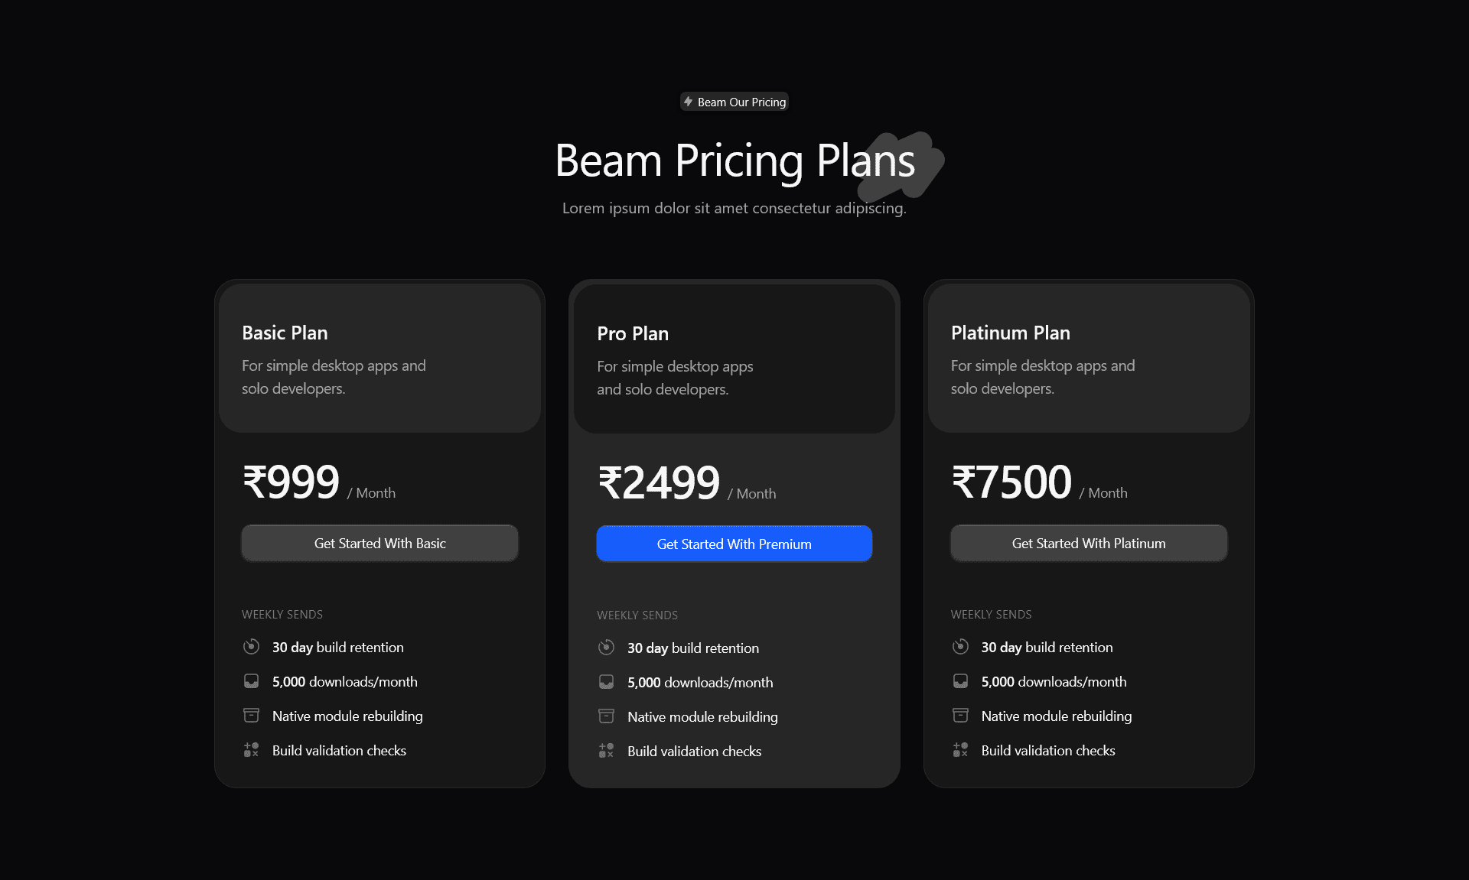The height and width of the screenshot is (880, 1469).
Task: Click the Beam Our Pricing badge
Action: point(734,101)
